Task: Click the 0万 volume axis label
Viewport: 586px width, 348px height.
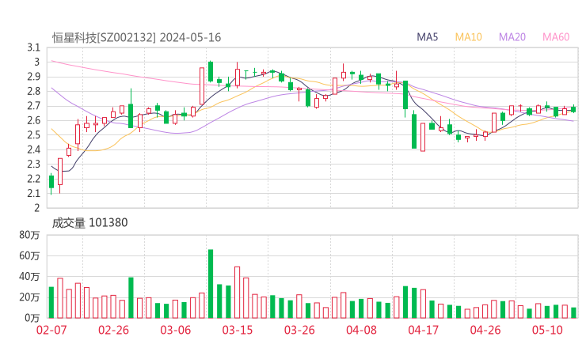Action: point(32,318)
